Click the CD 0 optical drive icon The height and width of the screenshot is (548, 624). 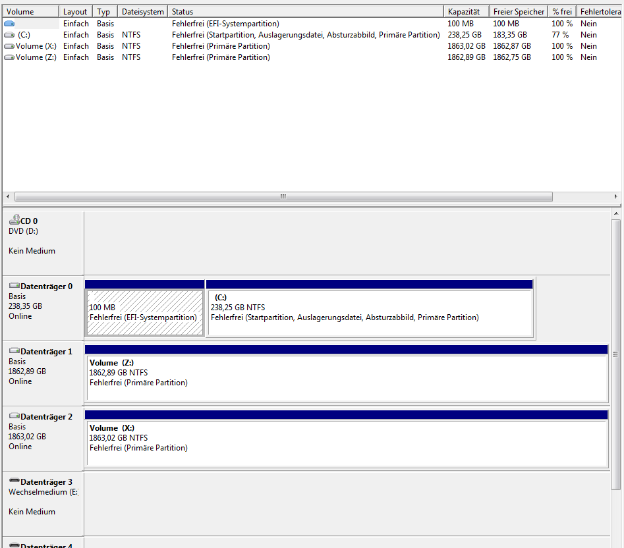14,219
